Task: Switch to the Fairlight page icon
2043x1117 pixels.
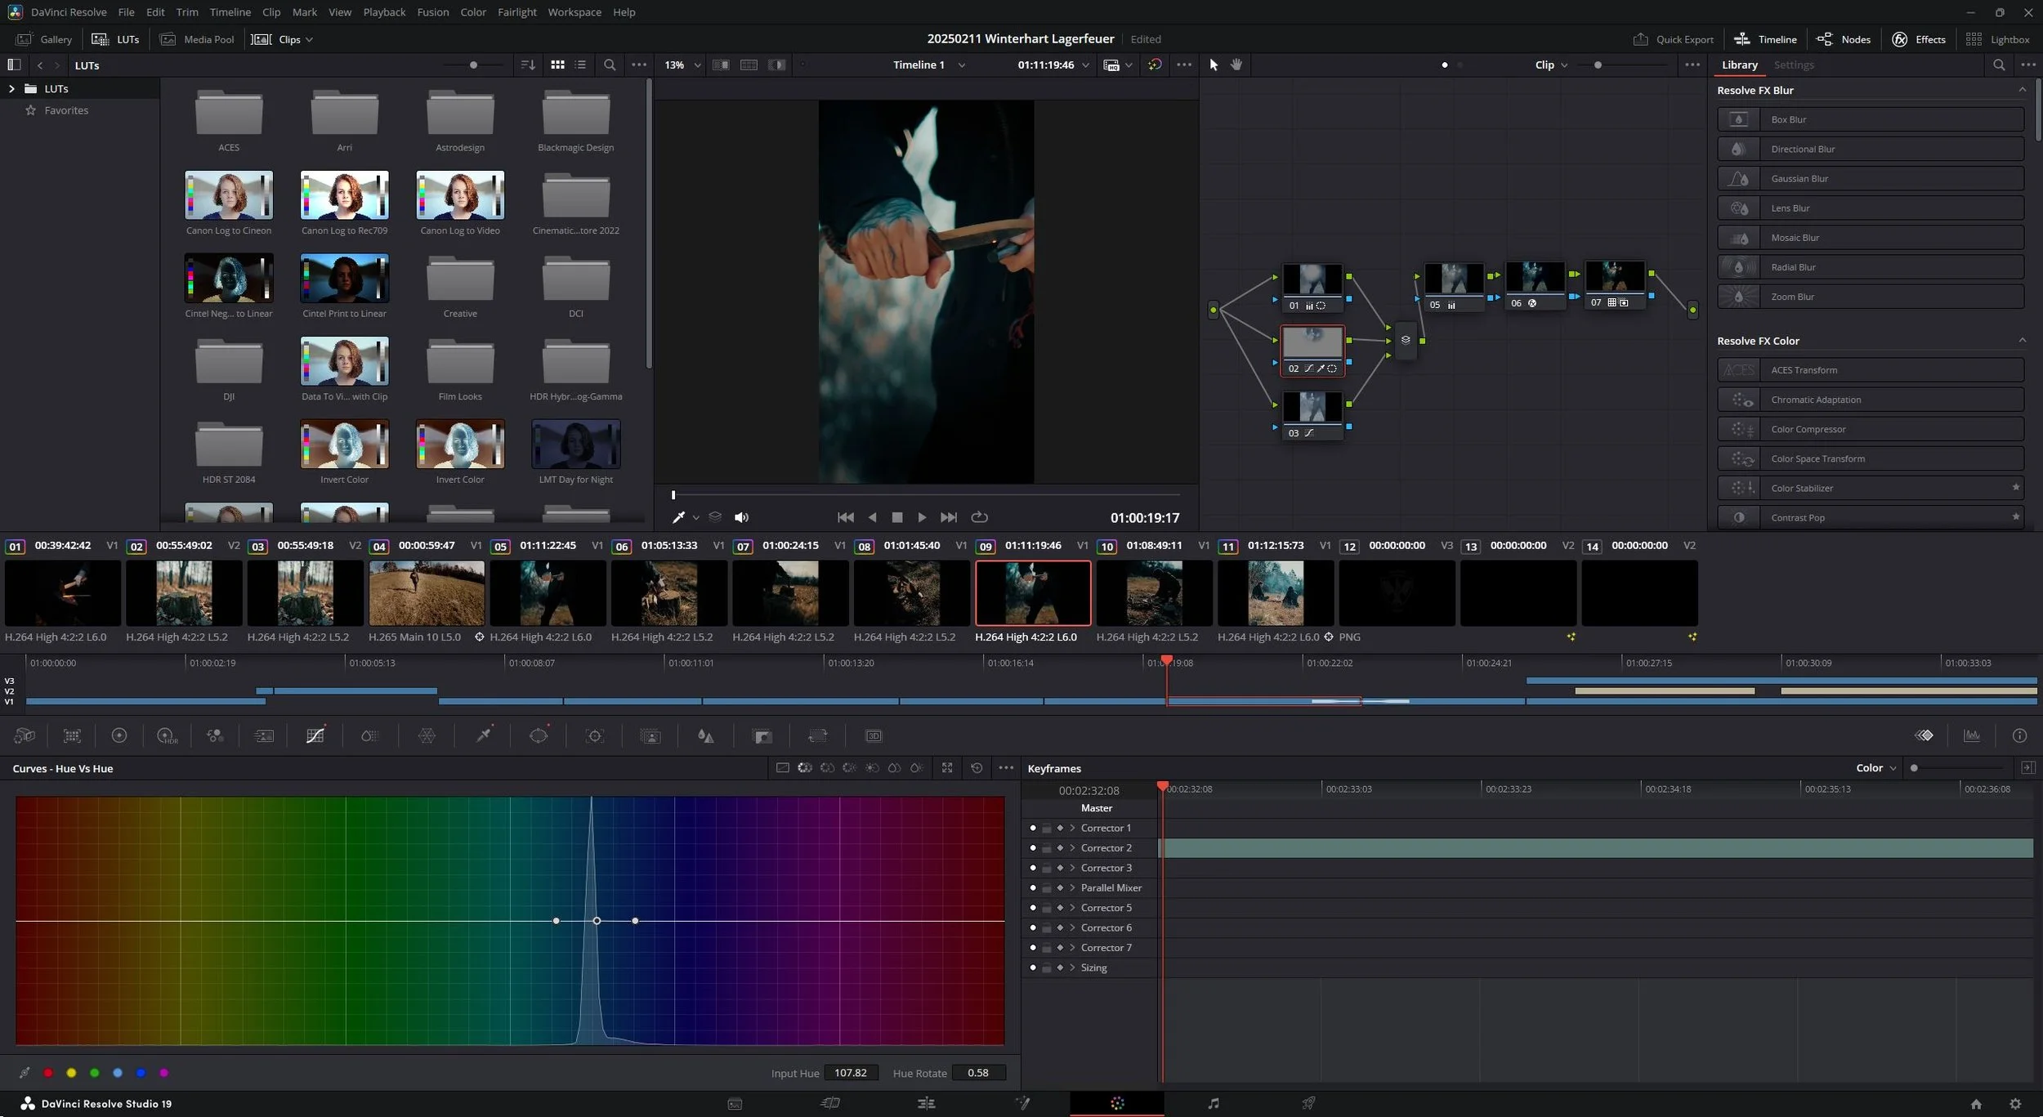Action: click(x=1213, y=1103)
